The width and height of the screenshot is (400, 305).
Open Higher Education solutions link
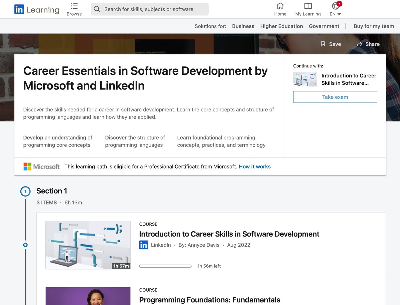tap(282, 26)
